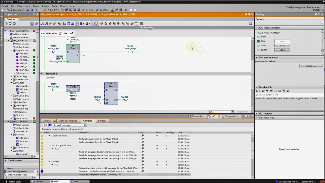The image size is (325, 183).
Task: Click the Delete X icon in main toolbar
Action: 44,10
